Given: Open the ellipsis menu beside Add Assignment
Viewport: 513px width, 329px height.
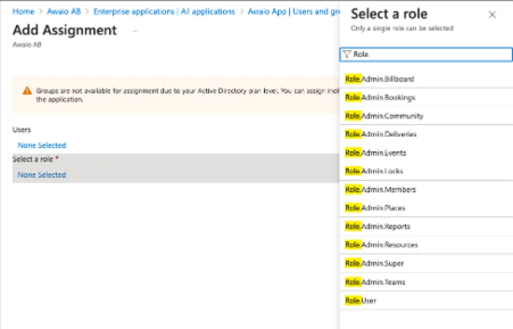Looking at the screenshot, I should 135,31.
